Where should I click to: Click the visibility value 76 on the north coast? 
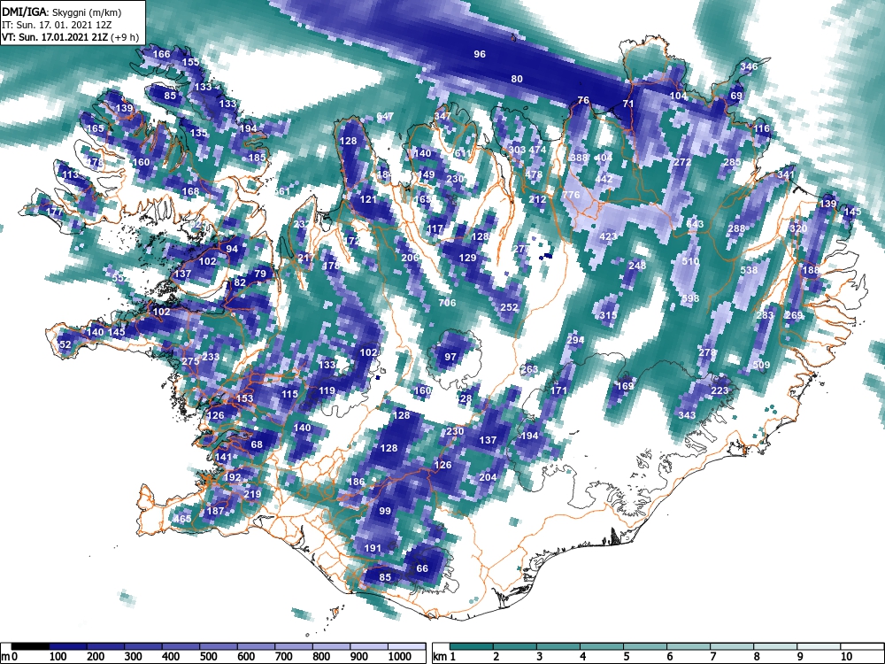[583, 101]
